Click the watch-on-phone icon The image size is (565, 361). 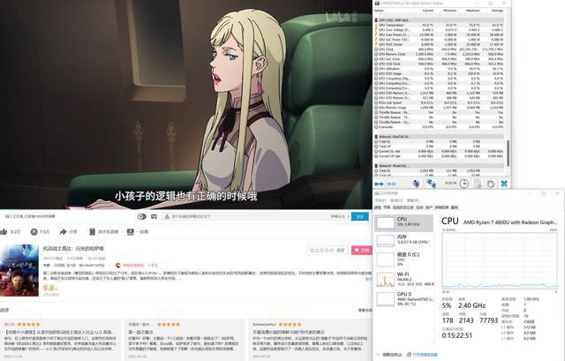coord(92,231)
